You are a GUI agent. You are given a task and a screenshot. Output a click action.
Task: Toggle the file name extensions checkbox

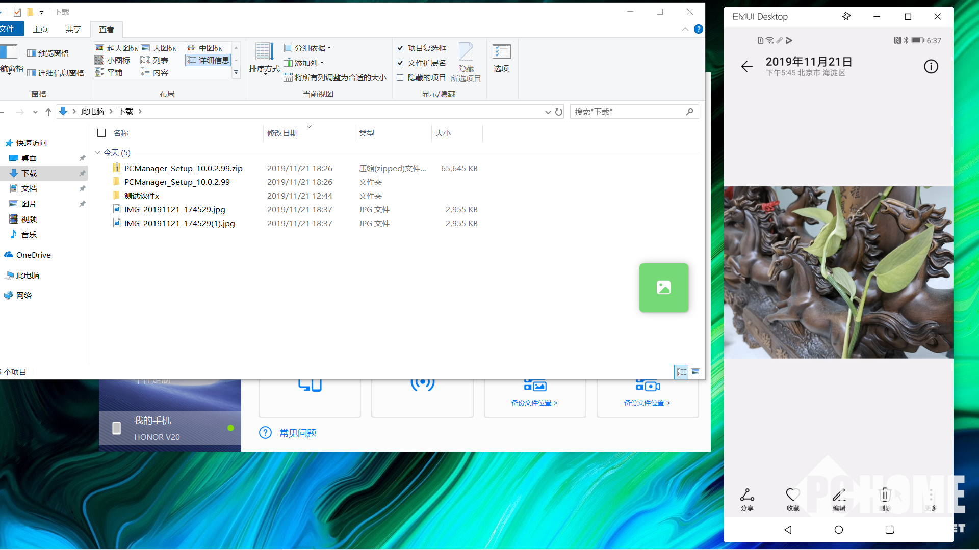pyautogui.click(x=400, y=63)
